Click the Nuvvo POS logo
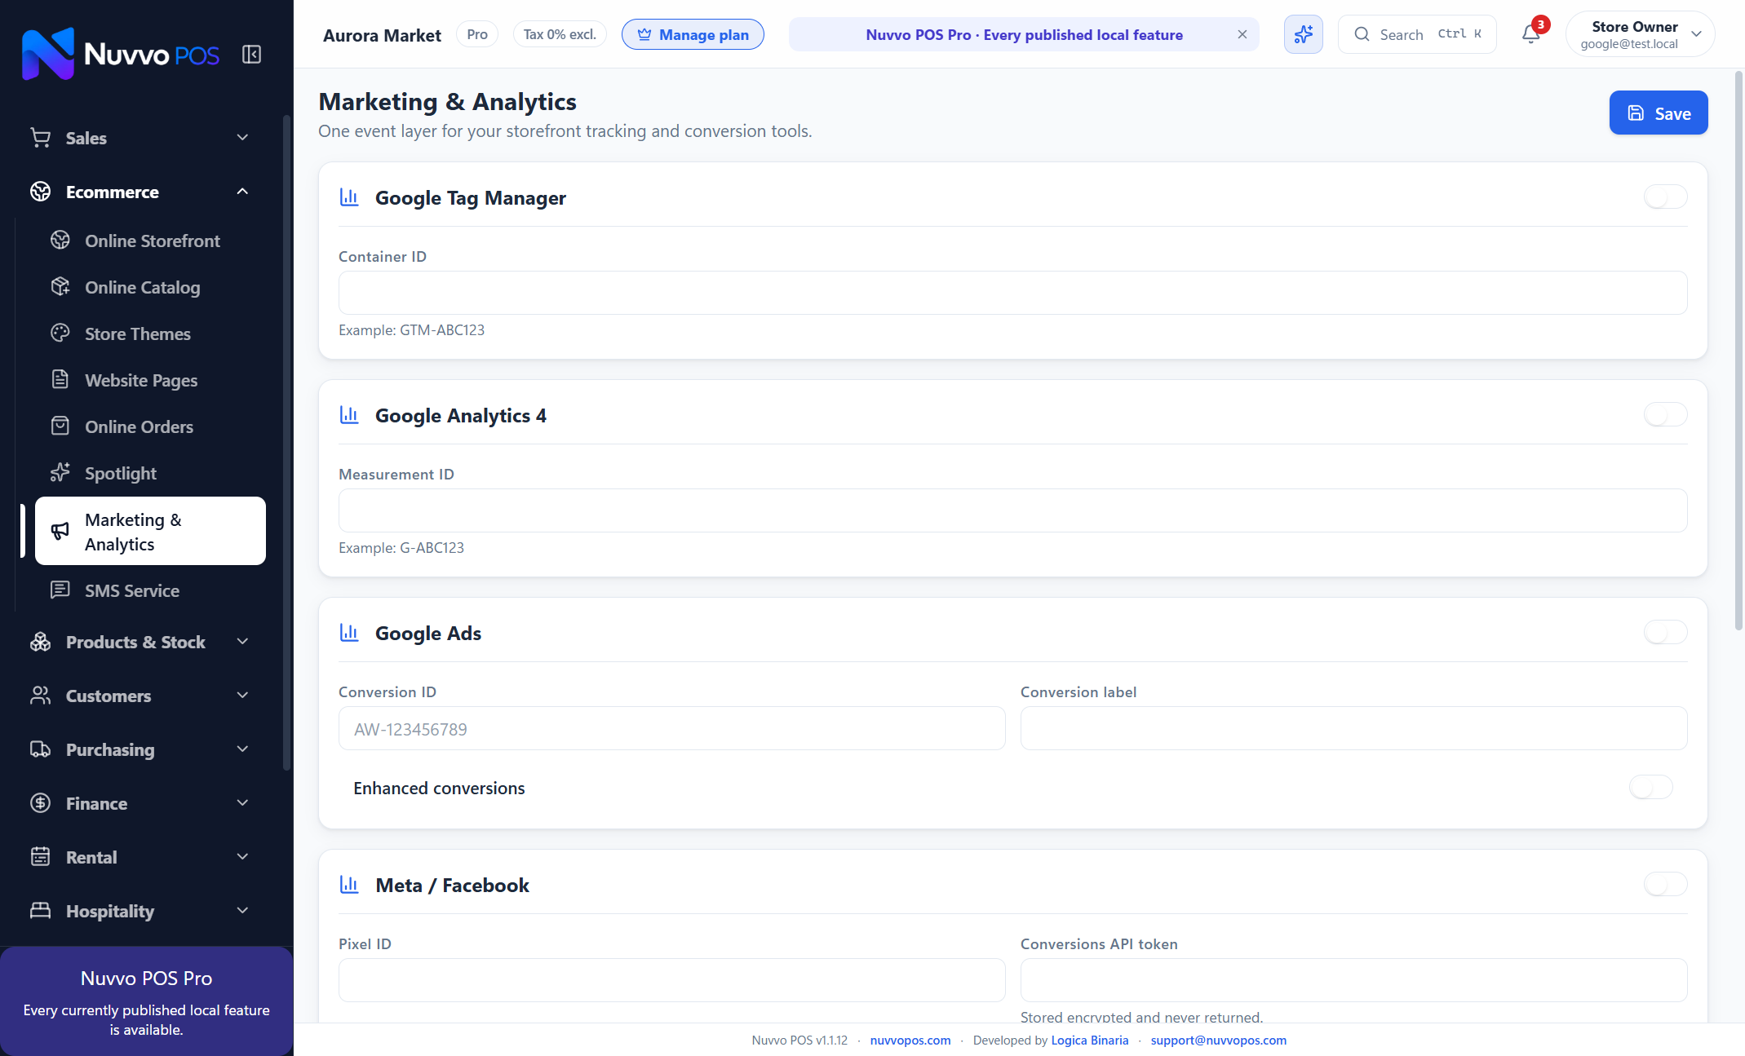The image size is (1745, 1056). pyautogui.click(x=121, y=54)
